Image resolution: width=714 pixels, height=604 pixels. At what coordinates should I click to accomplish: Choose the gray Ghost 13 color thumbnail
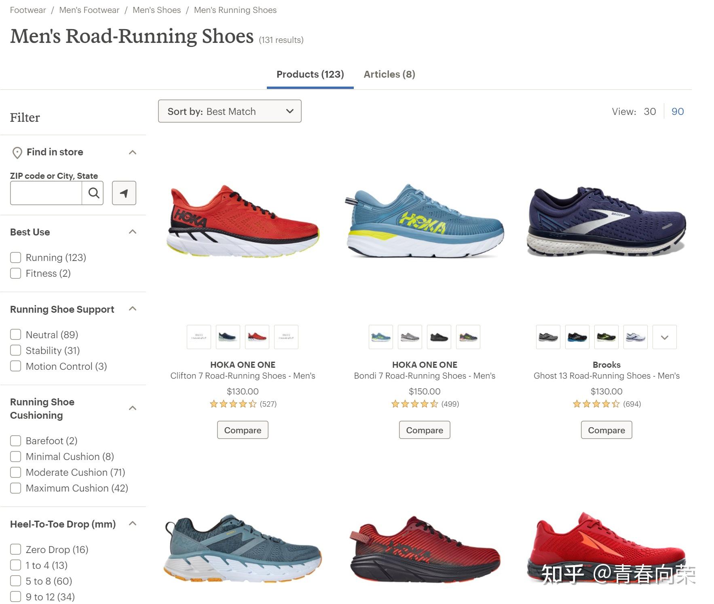pyautogui.click(x=548, y=337)
